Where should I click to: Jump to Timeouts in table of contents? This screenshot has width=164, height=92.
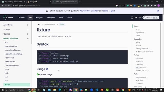point(139,83)
